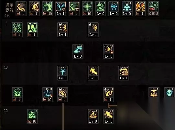Select the blue eye skill icon
Screen dimensions: 175x130
114,9
